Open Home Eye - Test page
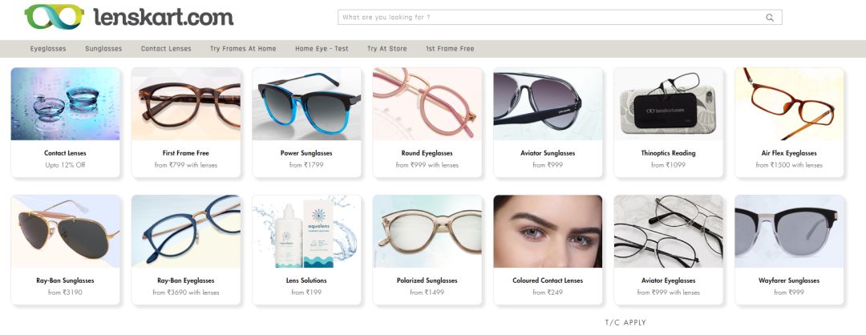866x335 pixels. [322, 49]
